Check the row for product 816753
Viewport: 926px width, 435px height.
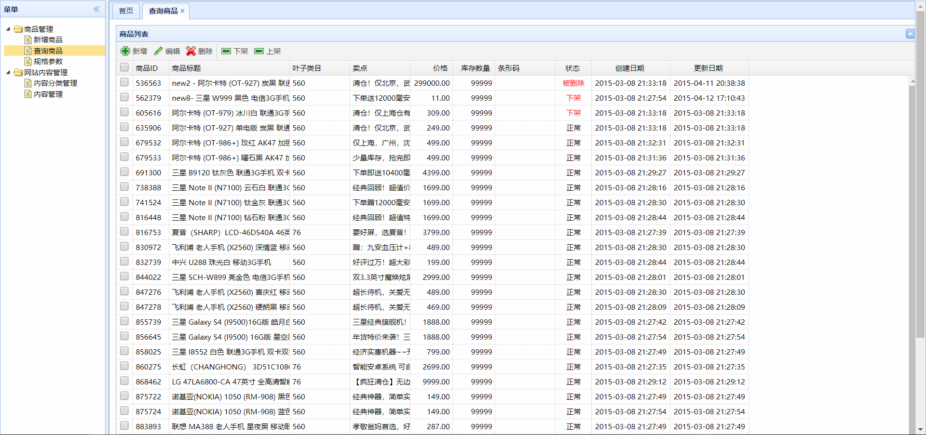(x=124, y=232)
